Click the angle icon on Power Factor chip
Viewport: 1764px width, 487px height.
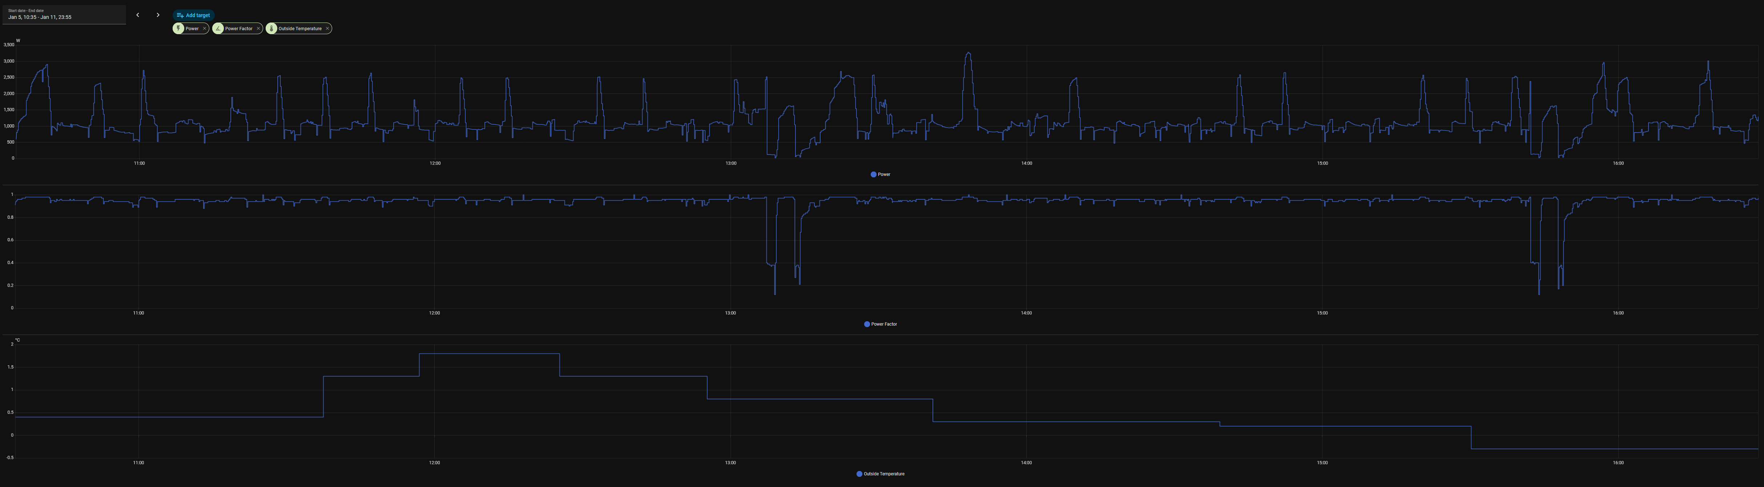[x=218, y=29]
